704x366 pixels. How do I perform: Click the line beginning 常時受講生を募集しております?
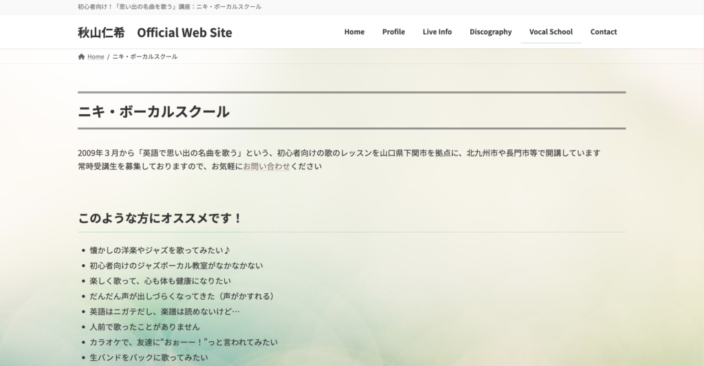200,166
